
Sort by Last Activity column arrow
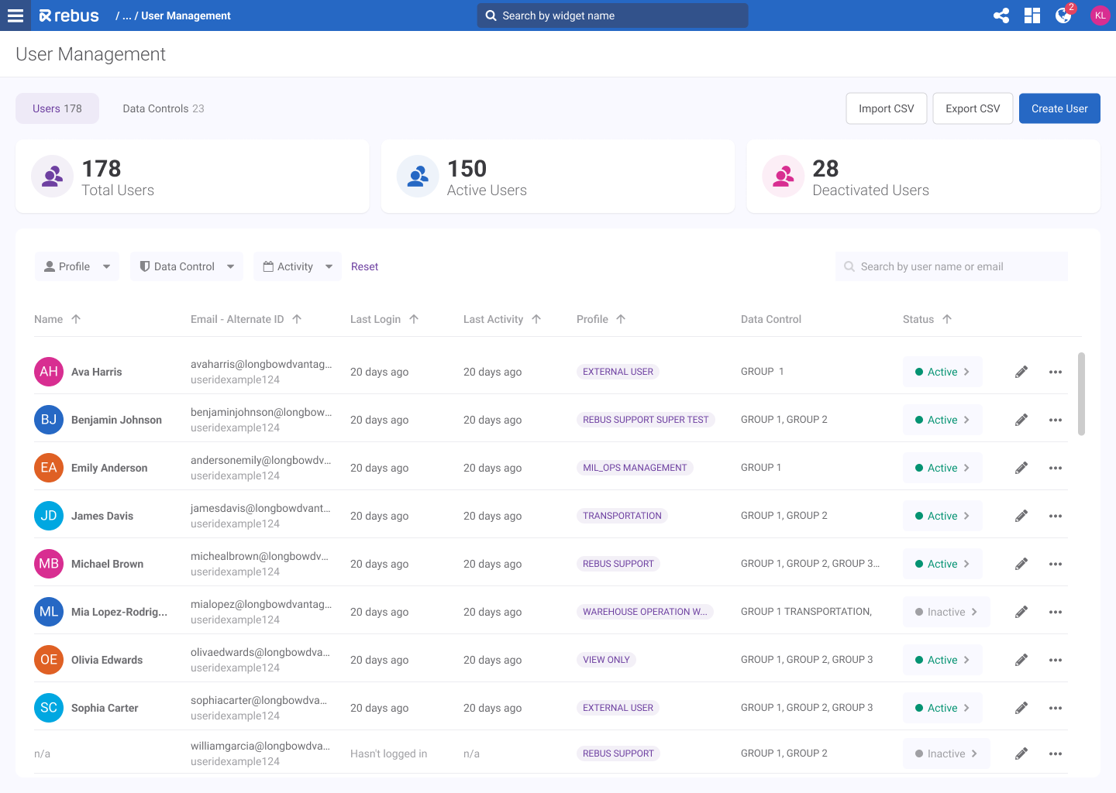pyautogui.click(x=536, y=319)
